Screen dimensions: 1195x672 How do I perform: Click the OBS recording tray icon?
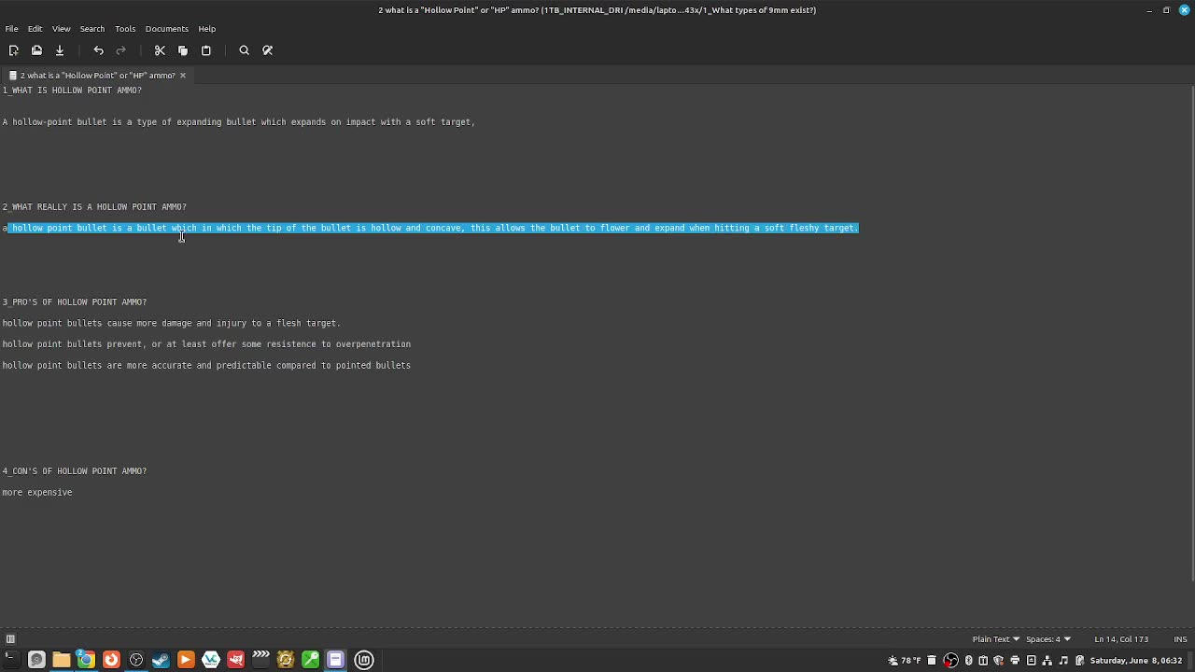click(x=950, y=661)
